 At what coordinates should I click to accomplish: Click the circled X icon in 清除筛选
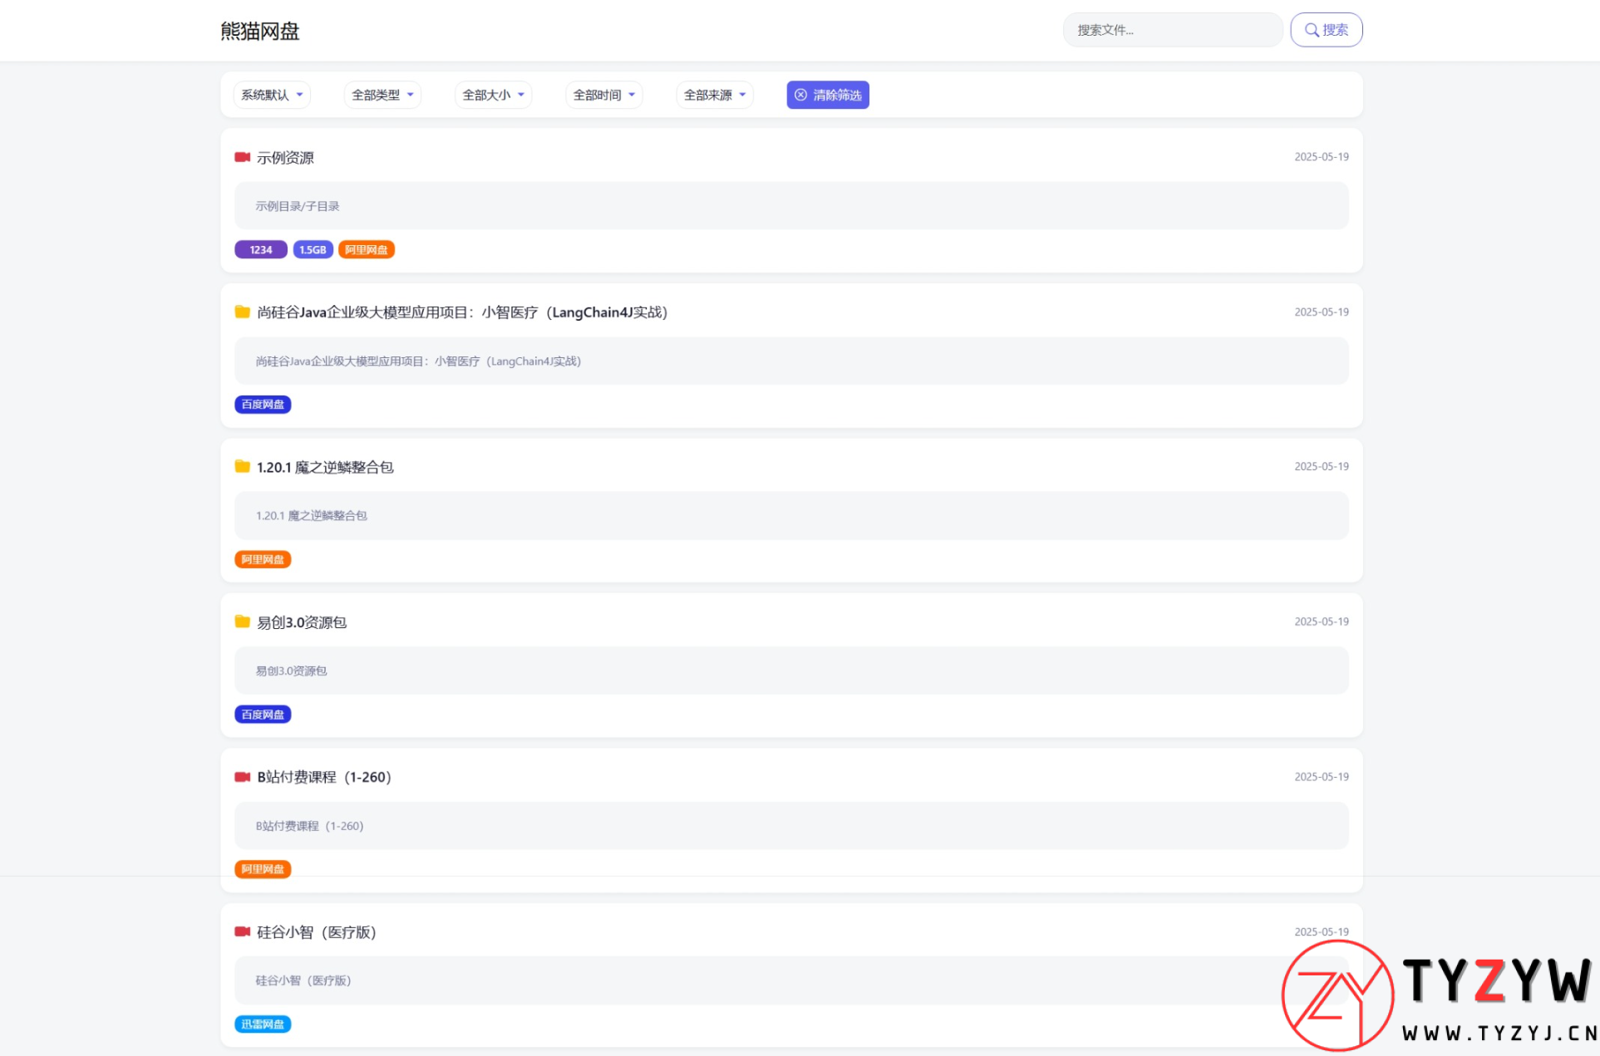[800, 95]
